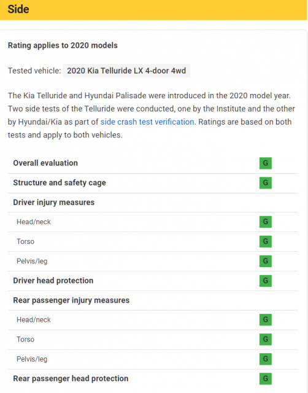Click the Rear passenger head protection label
308x393 pixels.
point(71,378)
